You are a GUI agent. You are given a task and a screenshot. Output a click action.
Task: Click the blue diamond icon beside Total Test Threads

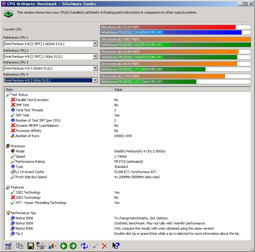13,110
